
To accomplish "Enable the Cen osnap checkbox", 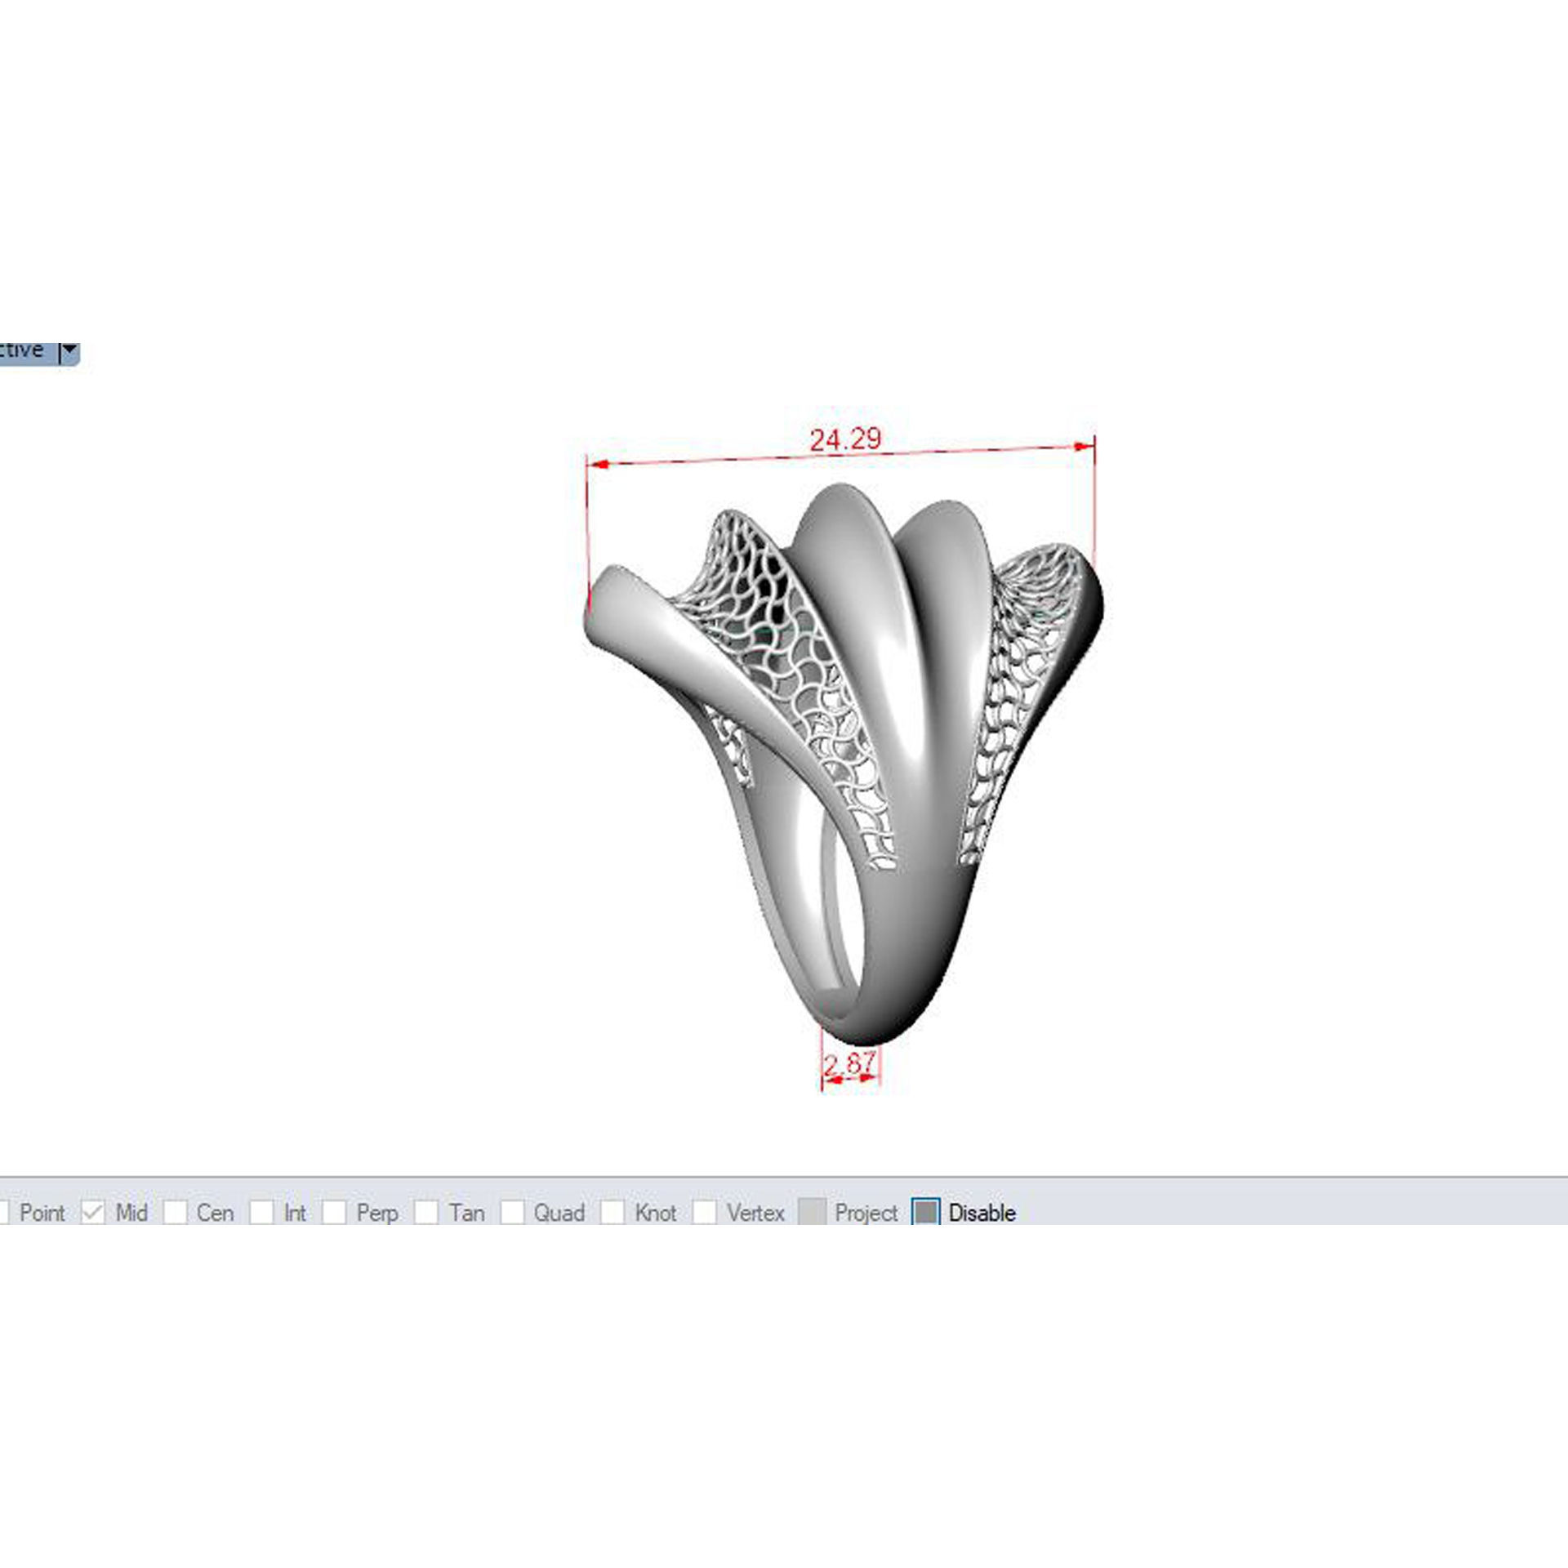I will pos(175,1213).
